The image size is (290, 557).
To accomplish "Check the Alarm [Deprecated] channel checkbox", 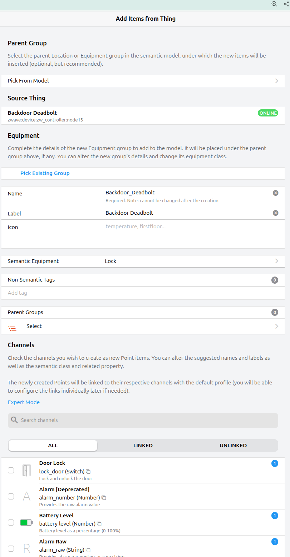I will [x=11, y=497].
